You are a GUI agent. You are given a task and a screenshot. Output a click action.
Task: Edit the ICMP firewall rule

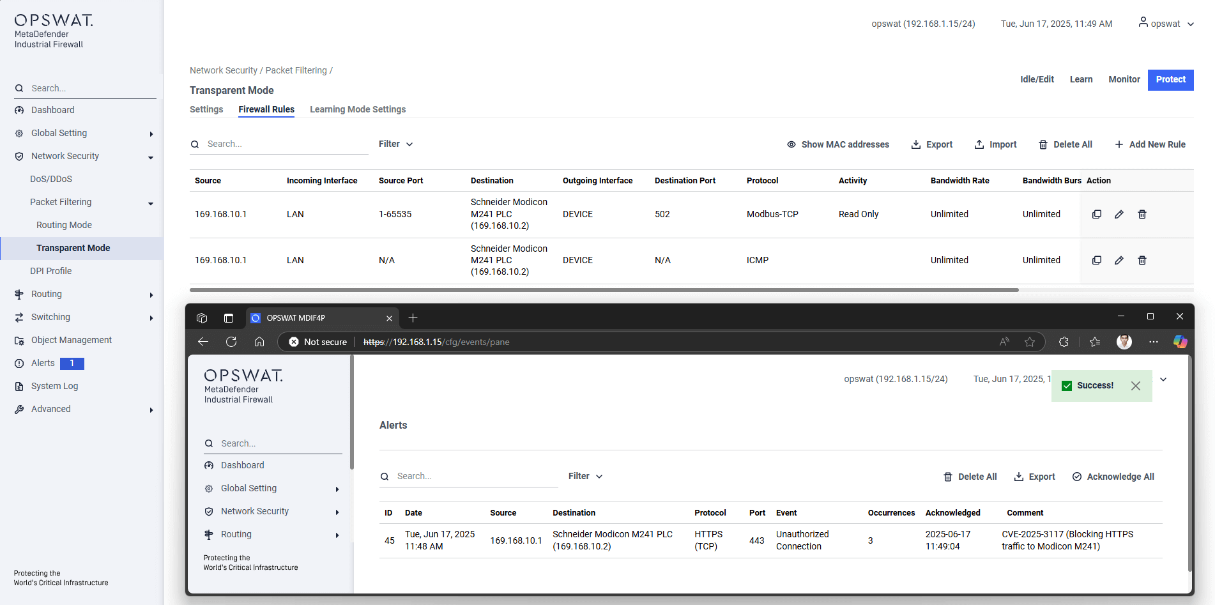[1119, 260]
